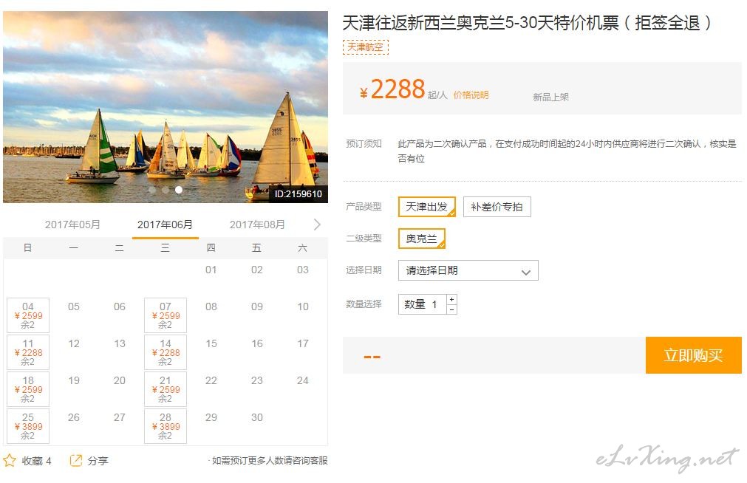Image resolution: width=747 pixels, height=483 pixels.
Task: Open the 价格说明 link
Action: tap(471, 95)
